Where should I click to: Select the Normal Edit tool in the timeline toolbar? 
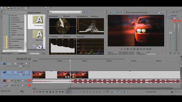pos(68,92)
